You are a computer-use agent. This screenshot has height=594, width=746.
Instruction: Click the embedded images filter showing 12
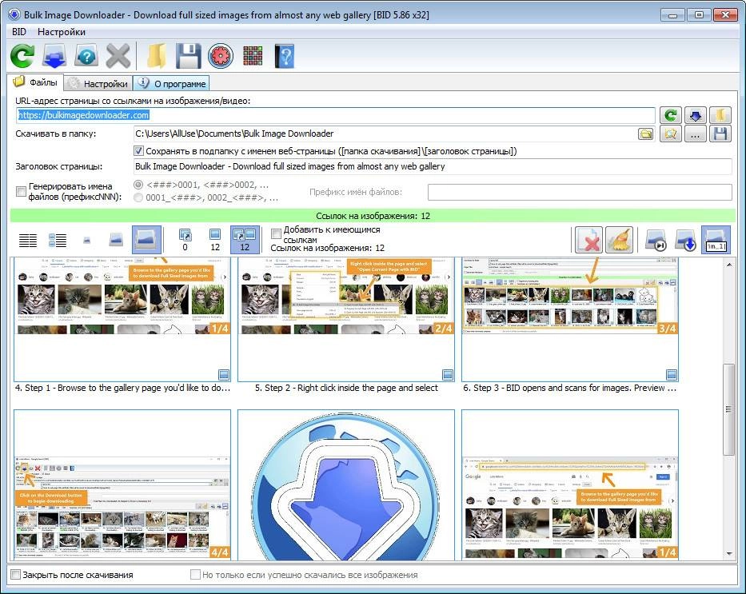point(215,240)
